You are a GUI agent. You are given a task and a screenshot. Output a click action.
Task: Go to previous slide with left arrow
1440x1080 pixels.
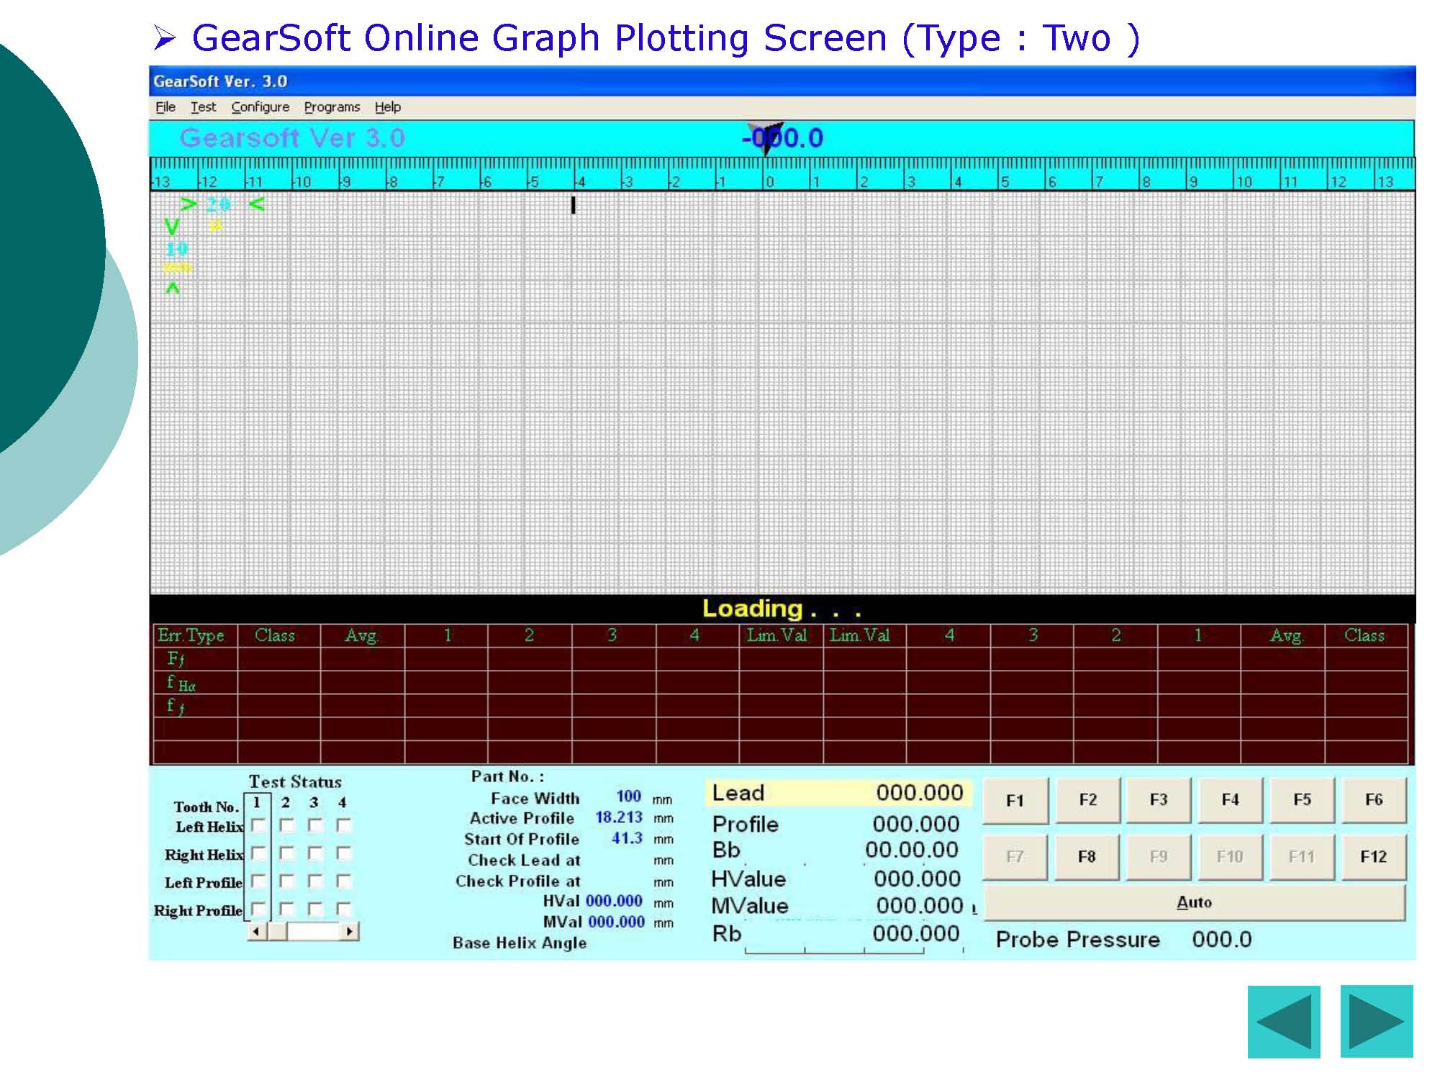pos(1283,1021)
